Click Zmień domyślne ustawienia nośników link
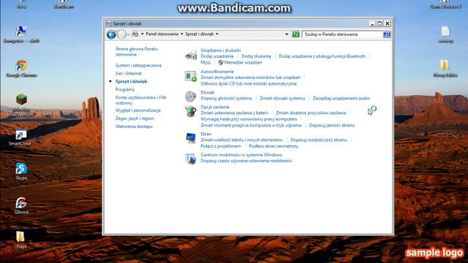Screen dimensions: 468x263 [x=250, y=77]
